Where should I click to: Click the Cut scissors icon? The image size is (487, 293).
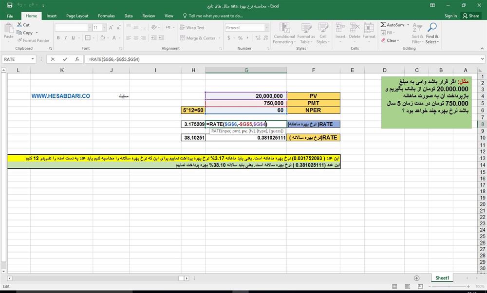19,25
